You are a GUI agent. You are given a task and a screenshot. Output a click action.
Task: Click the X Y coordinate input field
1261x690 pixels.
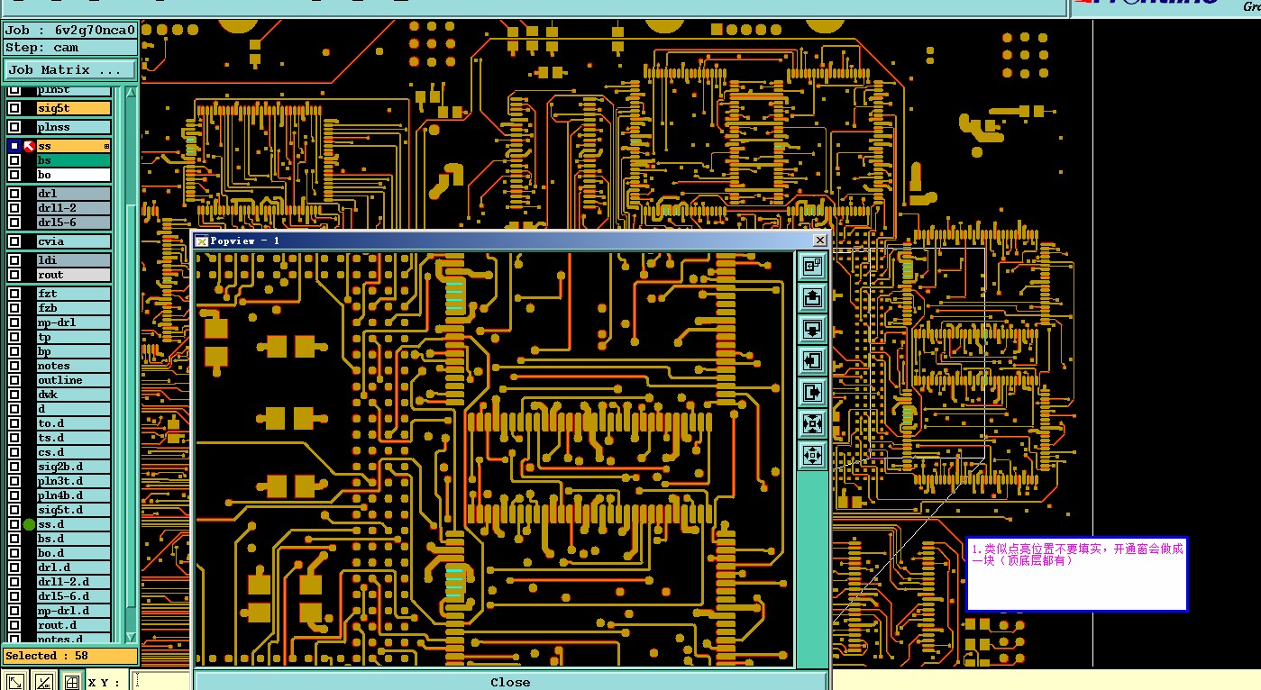pyautogui.click(x=160, y=682)
